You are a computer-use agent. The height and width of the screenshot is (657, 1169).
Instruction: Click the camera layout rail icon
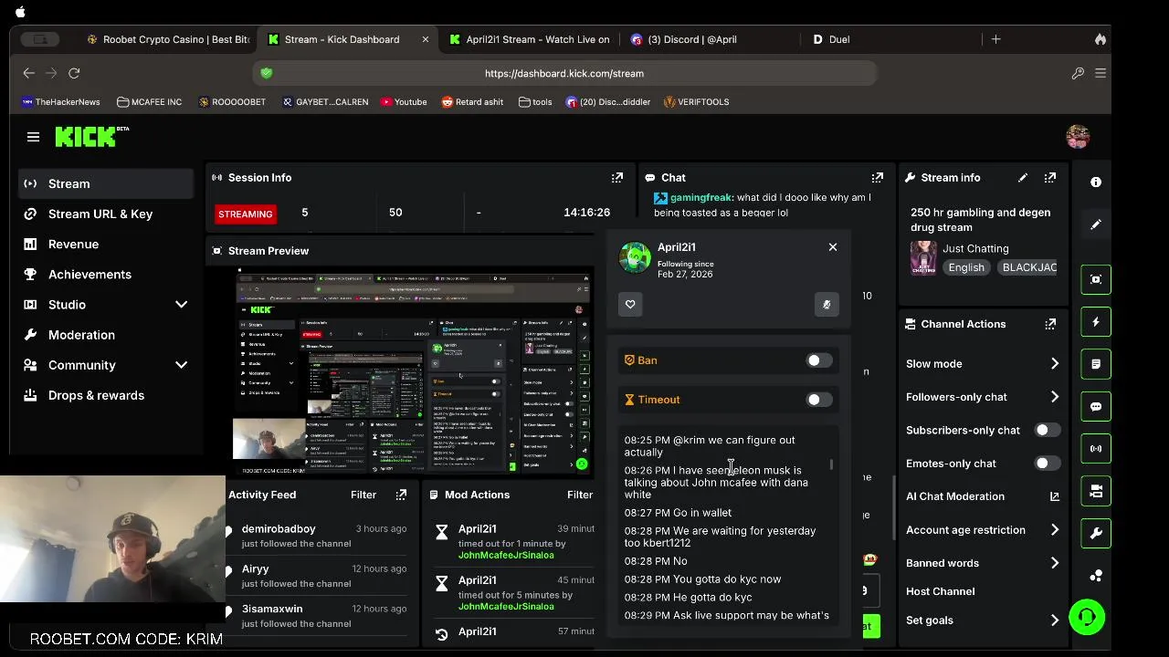coord(1096,491)
